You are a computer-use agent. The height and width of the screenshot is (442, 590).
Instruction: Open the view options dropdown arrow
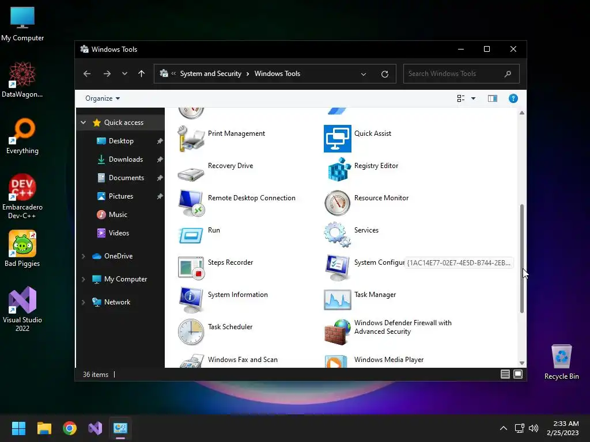click(x=474, y=98)
